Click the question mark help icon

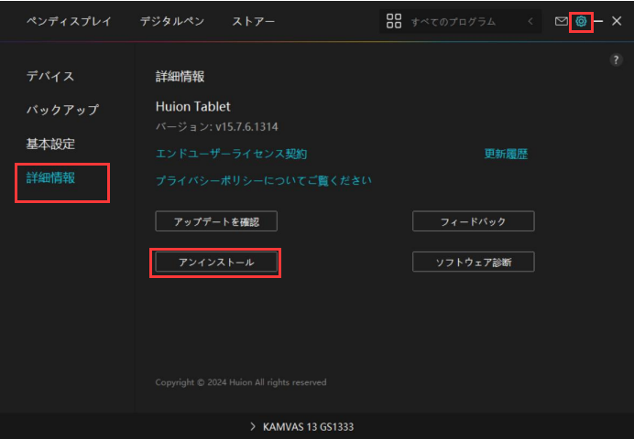(616, 60)
